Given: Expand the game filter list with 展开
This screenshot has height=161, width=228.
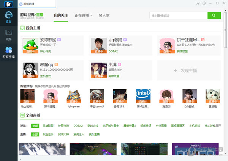Looking at the screenshot, I should (218, 126).
